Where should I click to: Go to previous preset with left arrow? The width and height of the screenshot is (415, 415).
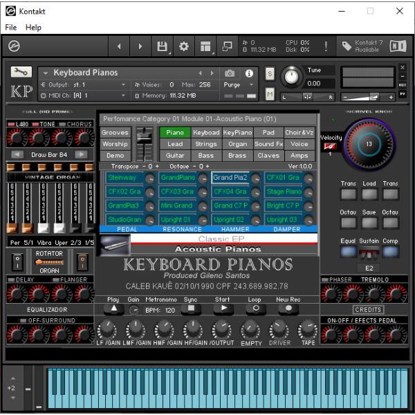pyautogui.click(x=119, y=46)
